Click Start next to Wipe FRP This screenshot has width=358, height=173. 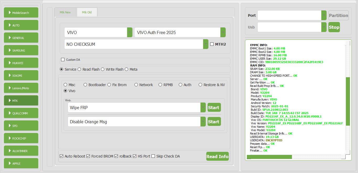pyautogui.click(x=214, y=108)
